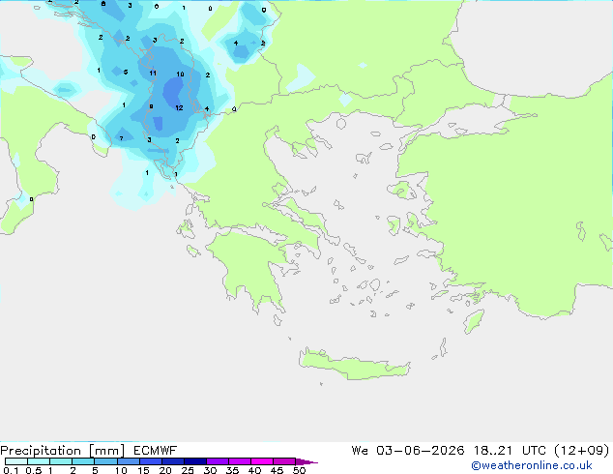Click the weatheronline.co.uk copyright link
Viewport: 613px width, 474px height.
(531, 465)
